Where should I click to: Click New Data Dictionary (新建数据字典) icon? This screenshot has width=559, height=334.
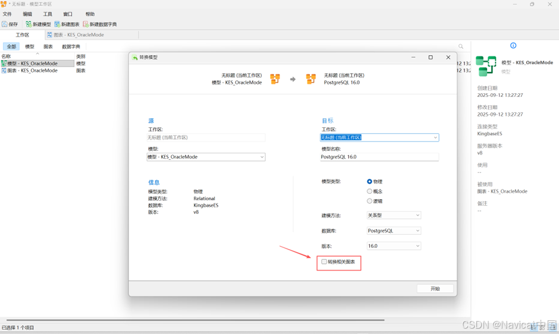[86, 24]
